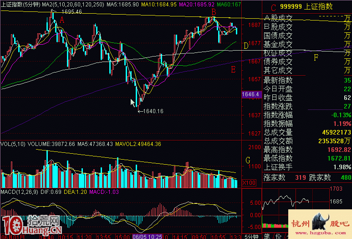This screenshot has width=352, height=239.
Task: Click the 1685 mini chart axis label
Action: (x=336, y=202)
